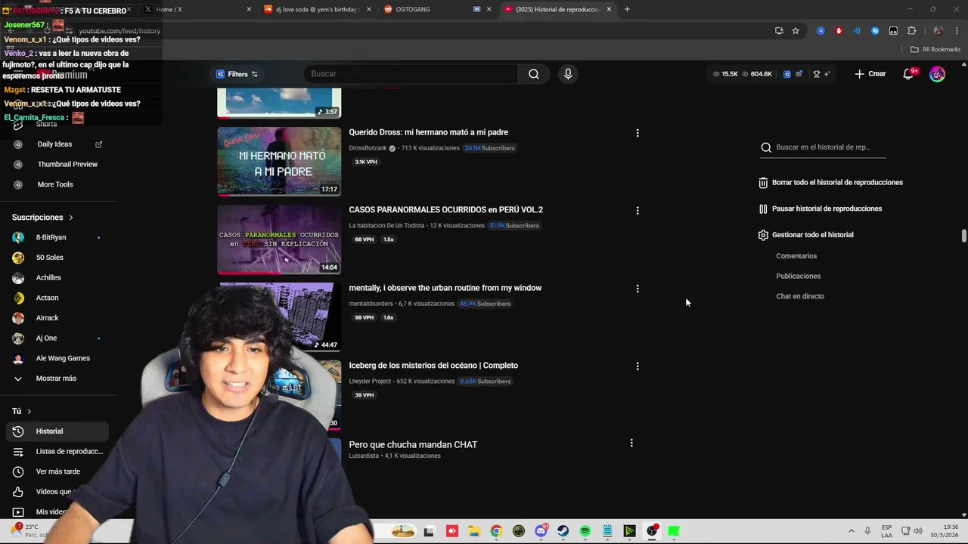Screen dimensions: 968x544
Task: Open the All Bookmarks folder
Action: click(935, 50)
